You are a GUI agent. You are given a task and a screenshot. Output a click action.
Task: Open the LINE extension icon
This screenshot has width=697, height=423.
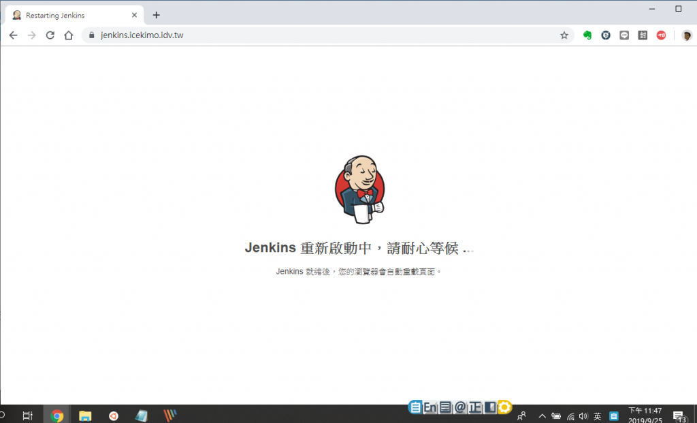(624, 35)
